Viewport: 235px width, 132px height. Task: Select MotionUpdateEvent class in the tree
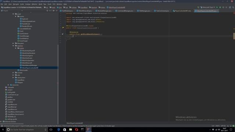(29, 21)
